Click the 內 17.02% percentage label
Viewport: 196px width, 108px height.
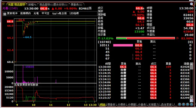pyautogui.click(x=106, y=38)
